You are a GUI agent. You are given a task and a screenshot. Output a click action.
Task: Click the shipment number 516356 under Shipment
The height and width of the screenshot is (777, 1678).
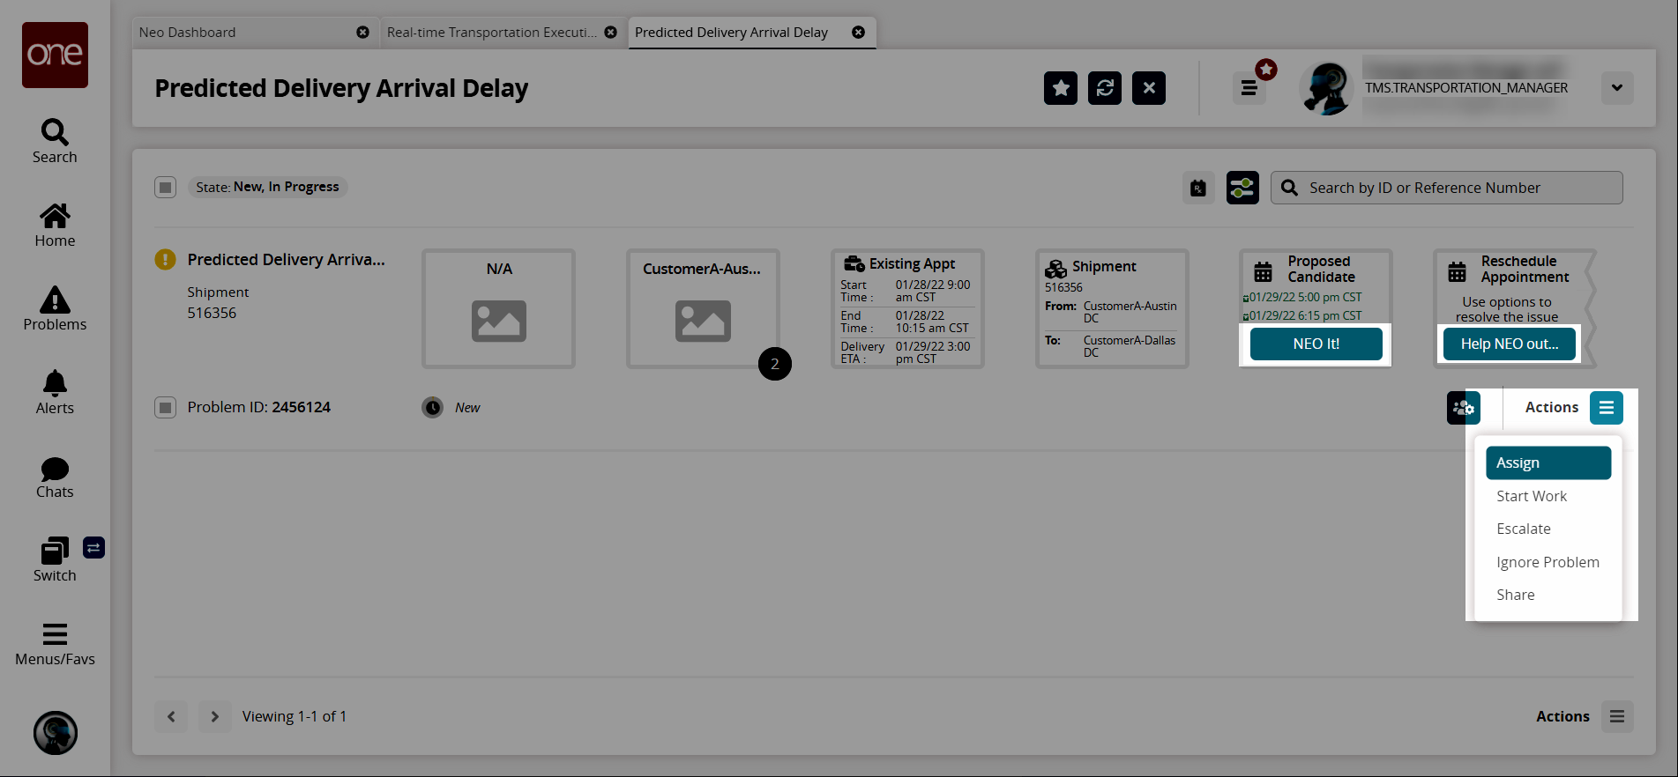pyautogui.click(x=212, y=313)
